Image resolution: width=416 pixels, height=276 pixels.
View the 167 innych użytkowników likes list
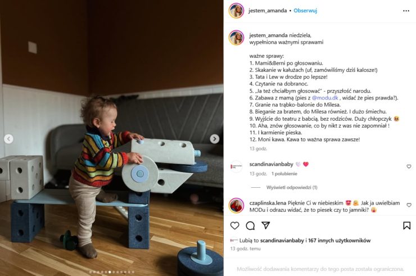click(x=340, y=241)
